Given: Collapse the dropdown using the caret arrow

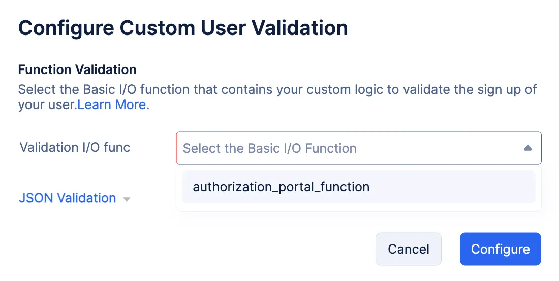Looking at the screenshot, I should (x=527, y=148).
